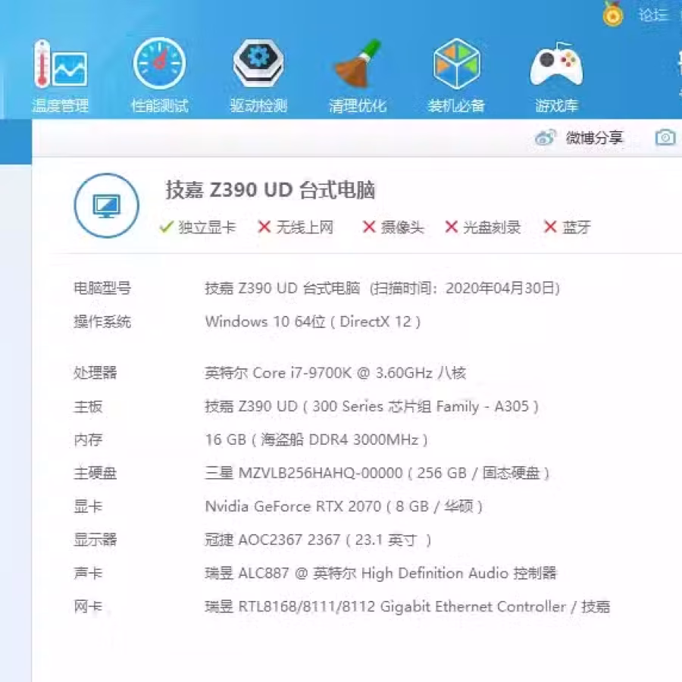Click the 网卡 row label
This screenshot has width=682, height=682.
point(89,607)
